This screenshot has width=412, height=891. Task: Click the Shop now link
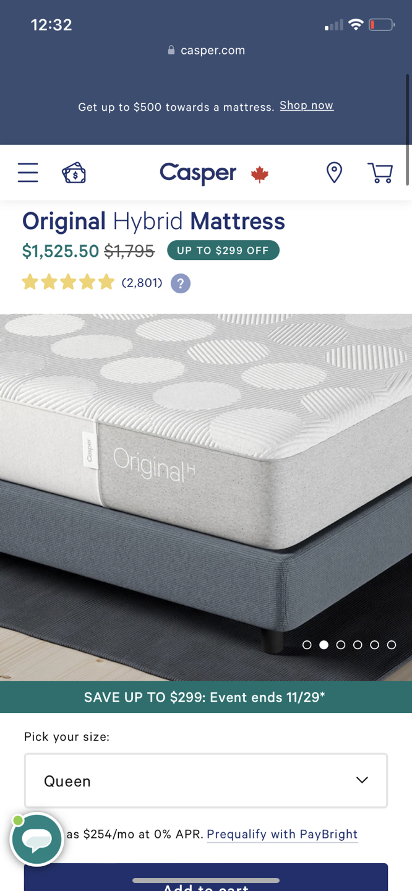pyautogui.click(x=307, y=105)
